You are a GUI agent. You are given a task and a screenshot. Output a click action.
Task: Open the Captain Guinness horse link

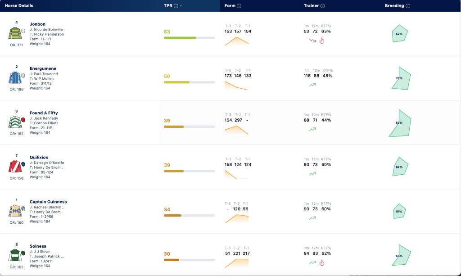coord(48,202)
